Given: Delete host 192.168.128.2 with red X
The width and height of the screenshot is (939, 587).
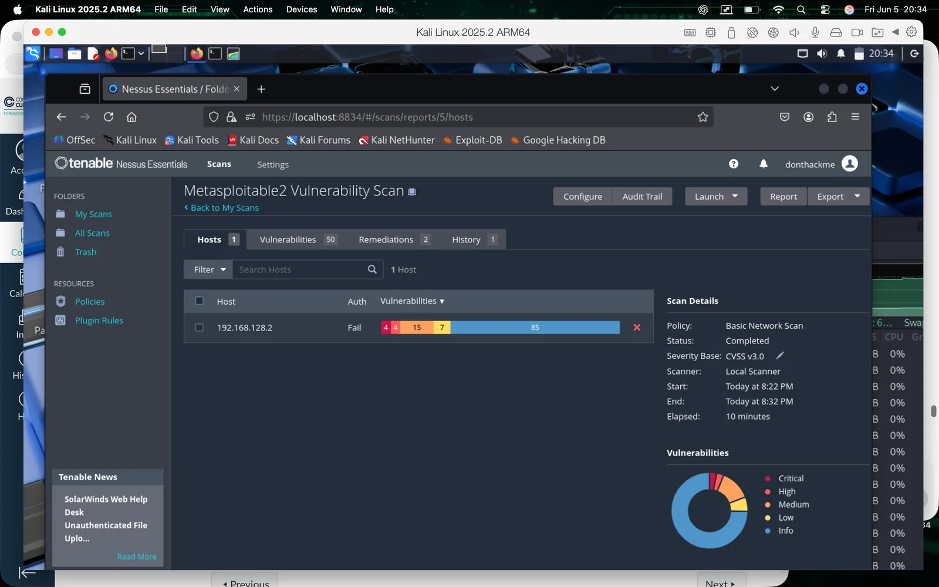Looking at the screenshot, I should 637,328.
